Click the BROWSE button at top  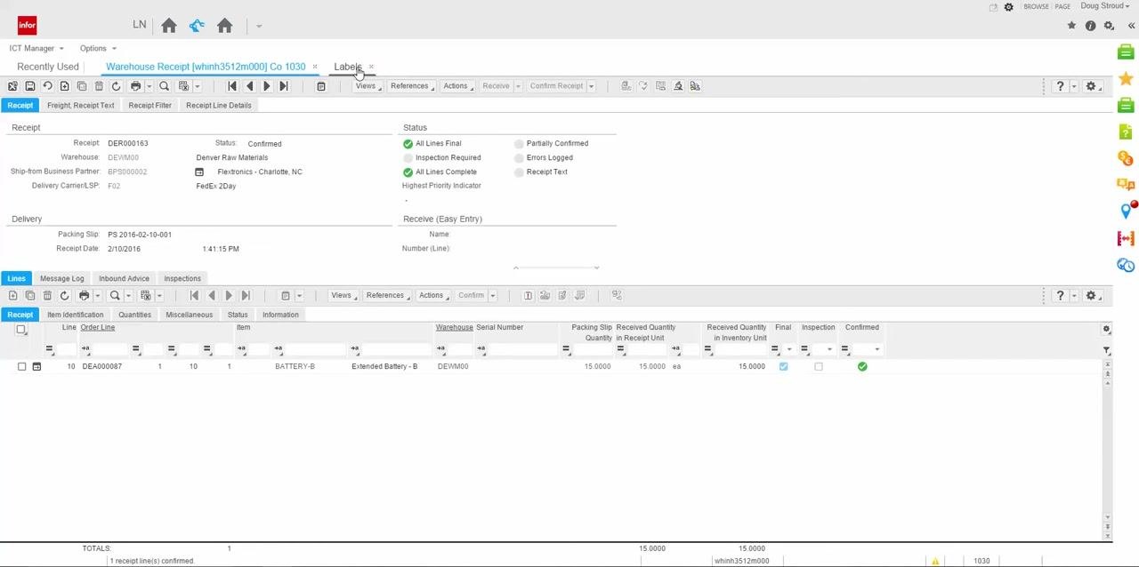point(1036,6)
